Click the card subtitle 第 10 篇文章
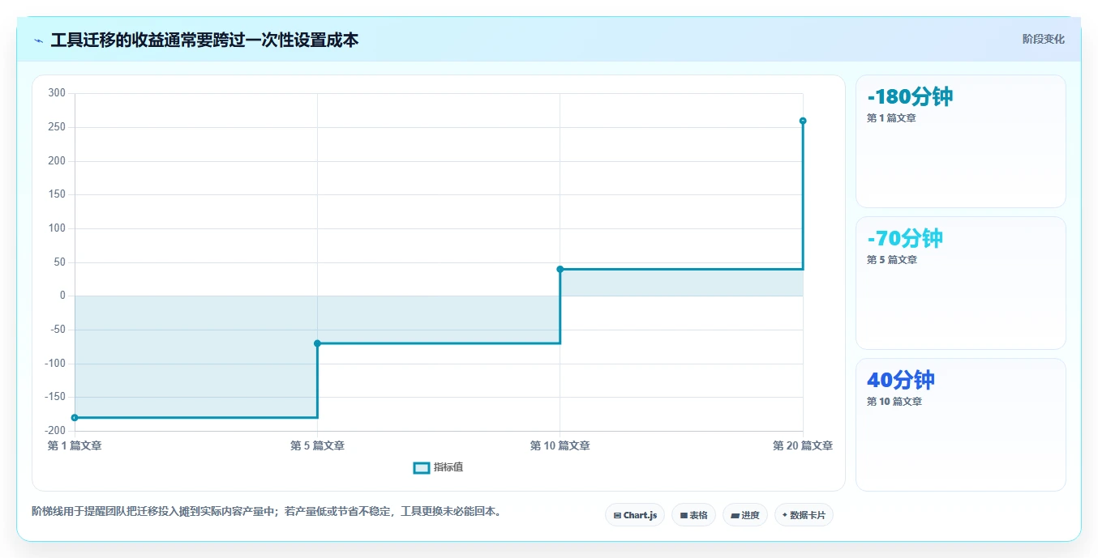Viewport: 1098px width, 558px height. [x=894, y=402]
